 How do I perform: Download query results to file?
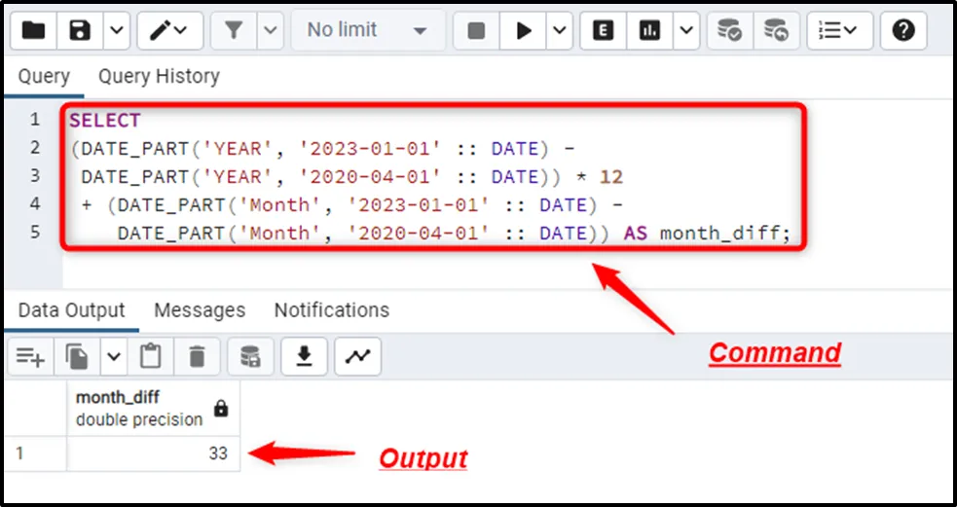304,357
